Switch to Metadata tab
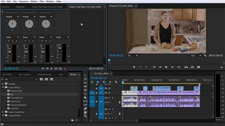This screenshot has height=126, width=225. [20, 7]
